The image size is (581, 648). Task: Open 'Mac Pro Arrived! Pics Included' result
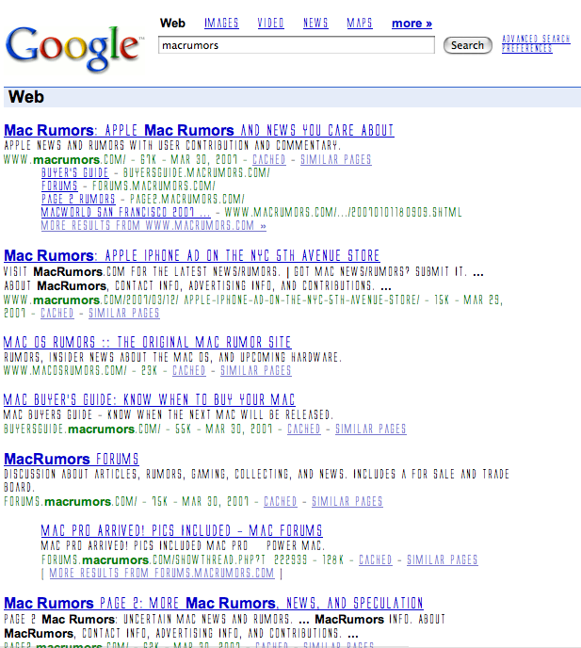coord(182,530)
